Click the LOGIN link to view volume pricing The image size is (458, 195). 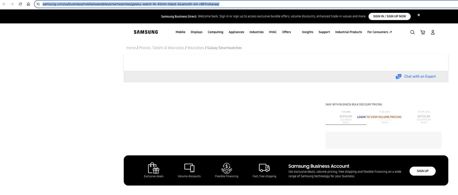361,117
